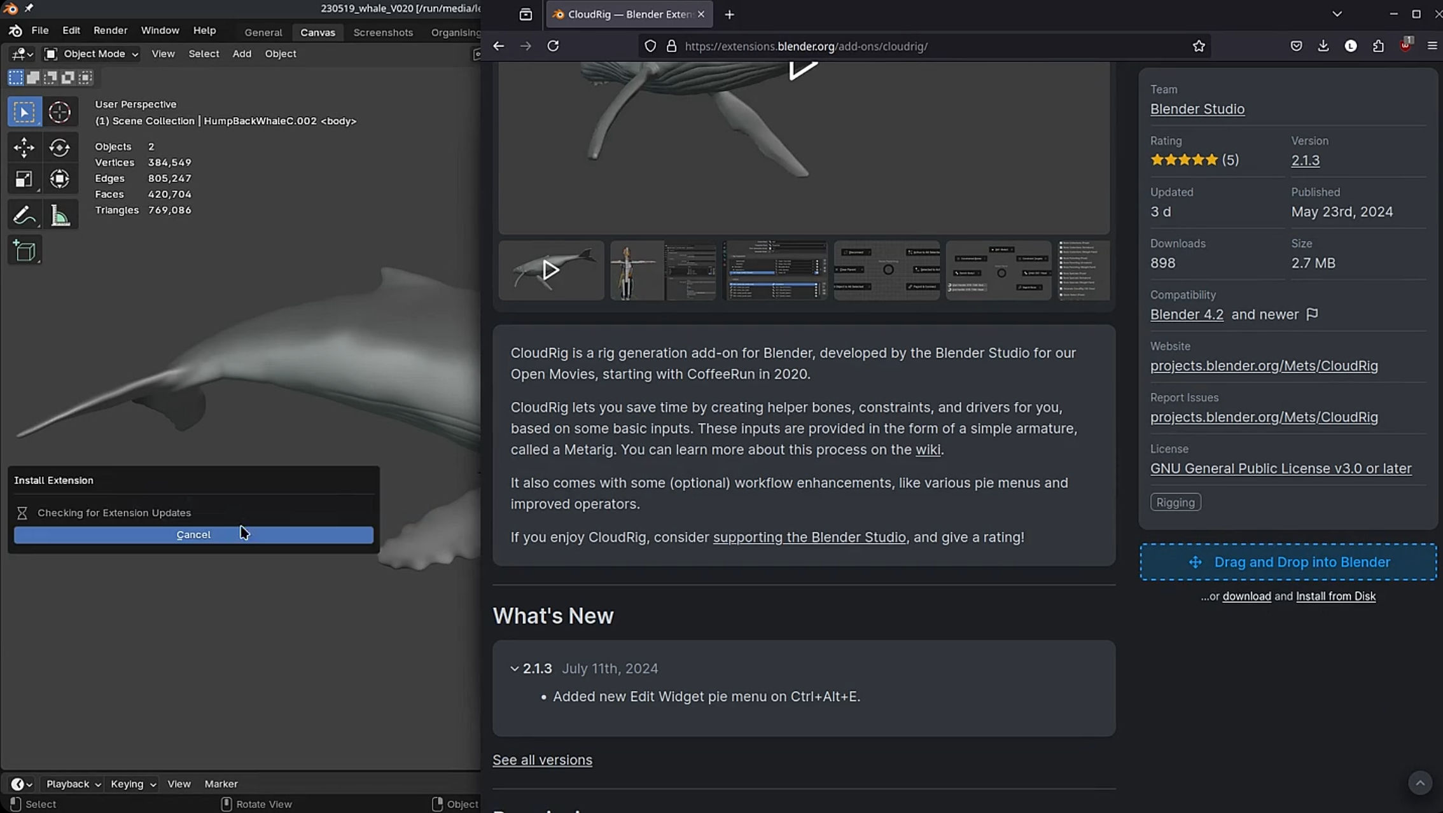Open the Blender 4.2 compatibility link
Image resolution: width=1443 pixels, height=813 pixels.
point(1187,315)
